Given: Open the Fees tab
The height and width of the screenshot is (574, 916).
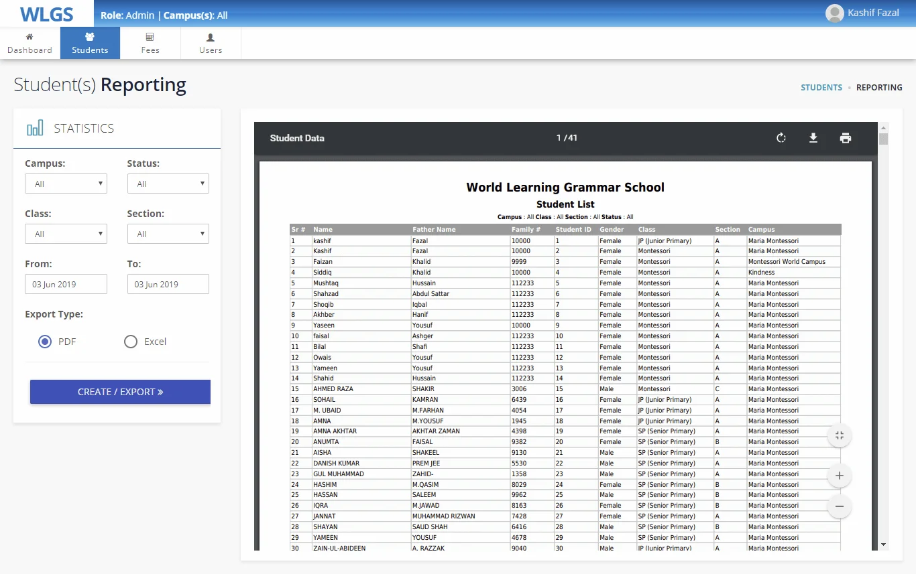Looking at the screenshot, I should click(150, 44).
